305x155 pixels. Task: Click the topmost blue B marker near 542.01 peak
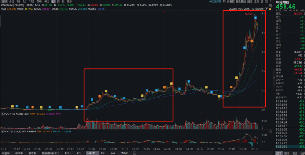pyautogui.click(x=256, y=18)
